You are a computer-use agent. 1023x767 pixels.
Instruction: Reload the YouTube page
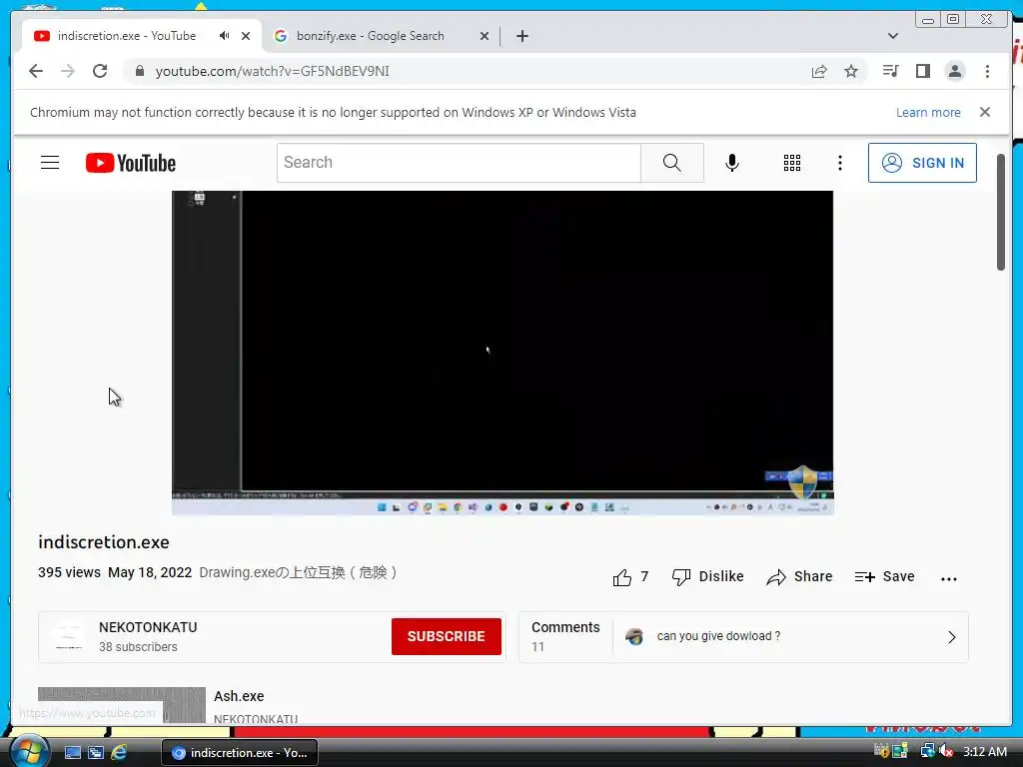100,71
